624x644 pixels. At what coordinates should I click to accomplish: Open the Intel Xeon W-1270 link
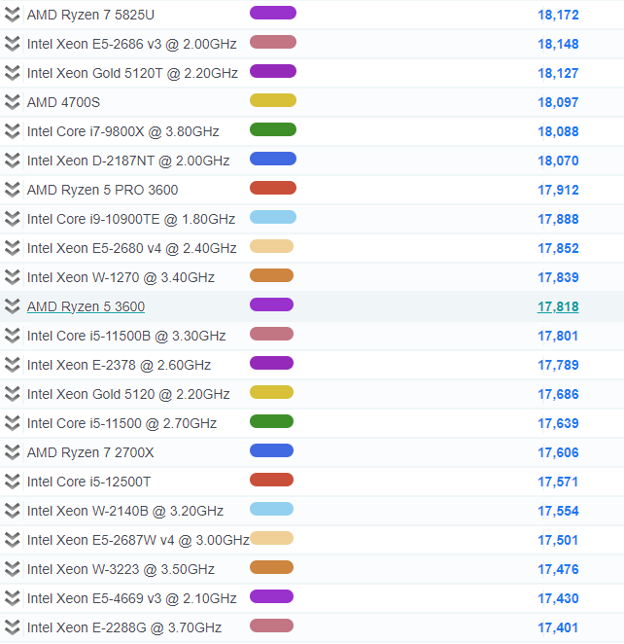coord(121,277)
